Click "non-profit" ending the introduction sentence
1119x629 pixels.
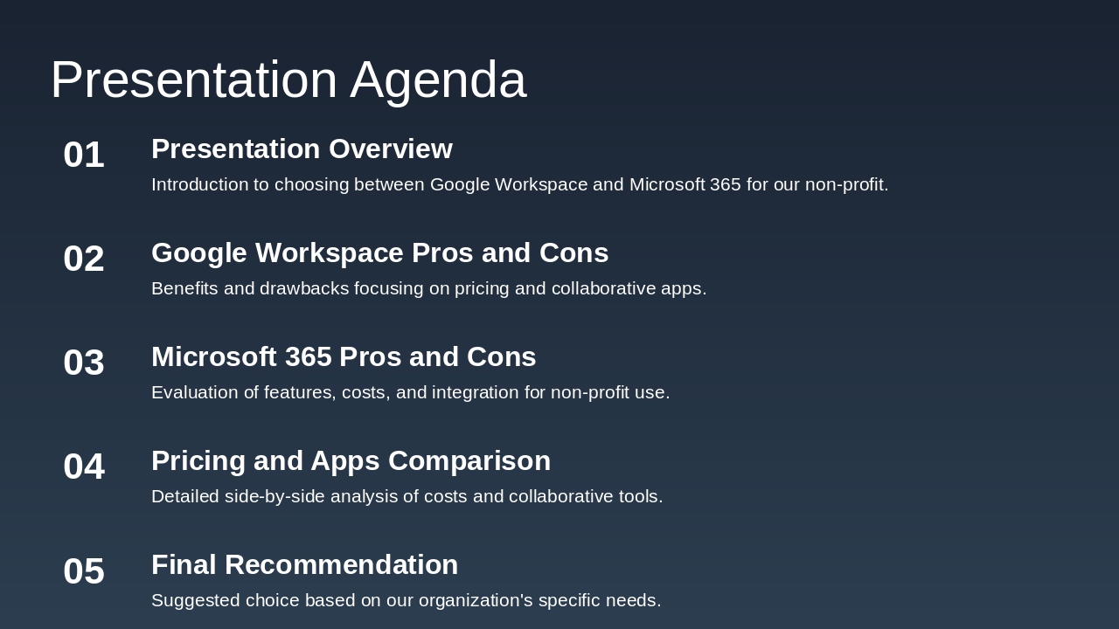[844, 184]
